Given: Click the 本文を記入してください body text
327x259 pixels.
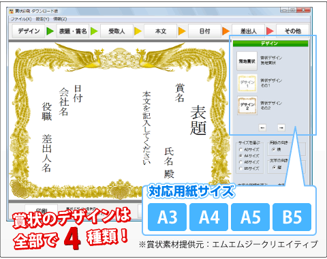Looking at the screenshot, I should (146, 128).
